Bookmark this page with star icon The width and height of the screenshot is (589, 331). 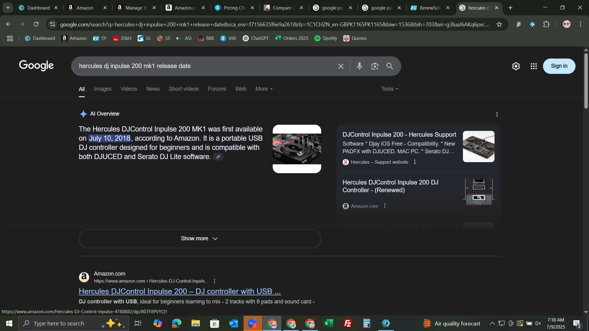coord(499,24)
